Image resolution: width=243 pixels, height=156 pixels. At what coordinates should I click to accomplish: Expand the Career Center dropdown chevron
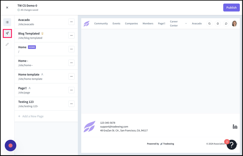(186, 24)
